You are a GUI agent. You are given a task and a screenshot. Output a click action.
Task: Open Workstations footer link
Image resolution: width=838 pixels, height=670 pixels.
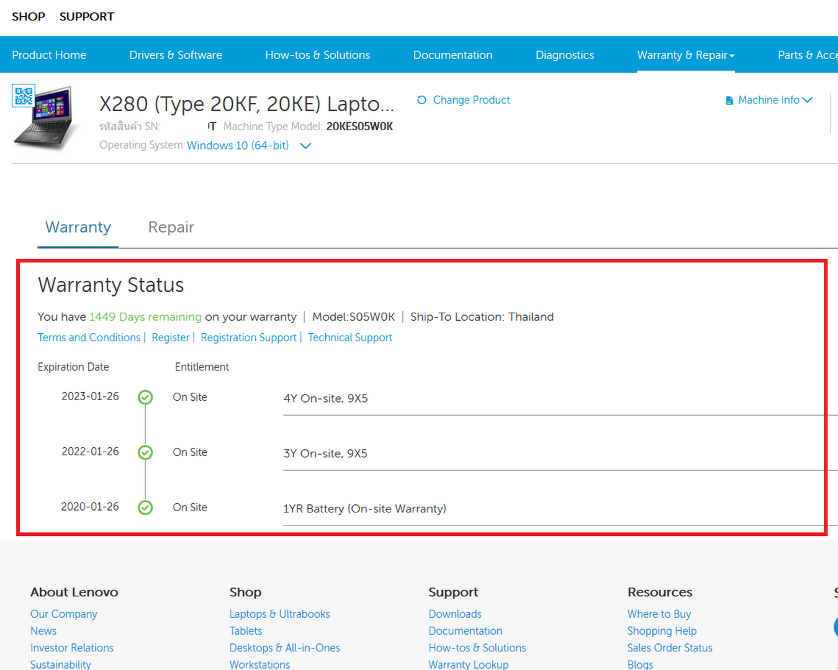click(x=259, y=664)
